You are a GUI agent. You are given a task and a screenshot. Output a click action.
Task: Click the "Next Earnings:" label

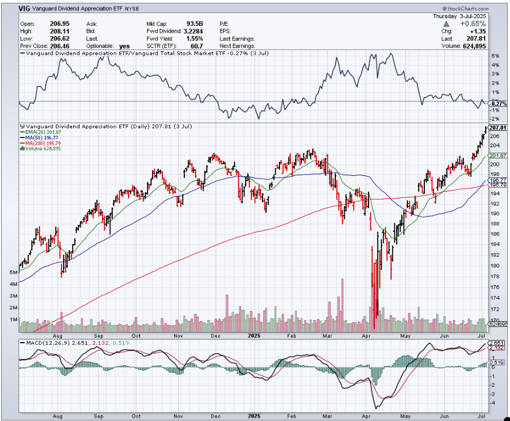[237, 46]
